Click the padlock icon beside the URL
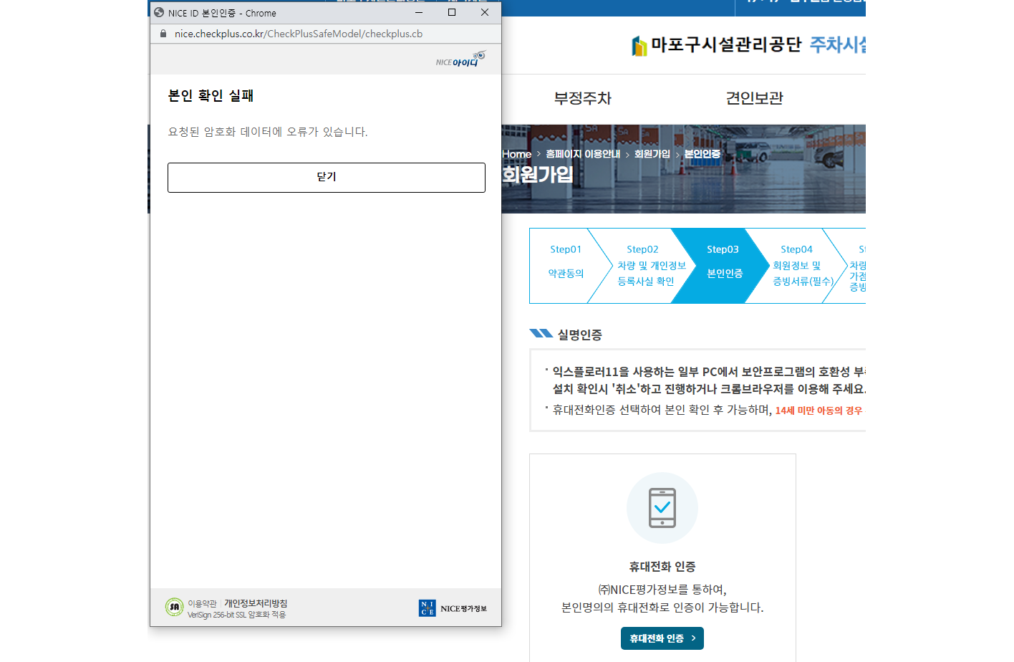The height and width of the screenshot is (662, 1014). coord(163,34)
